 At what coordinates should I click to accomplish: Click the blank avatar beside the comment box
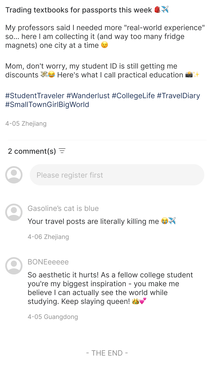(14, 175)
